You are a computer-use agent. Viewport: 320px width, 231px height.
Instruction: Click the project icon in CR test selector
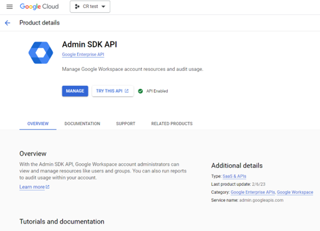77,6
